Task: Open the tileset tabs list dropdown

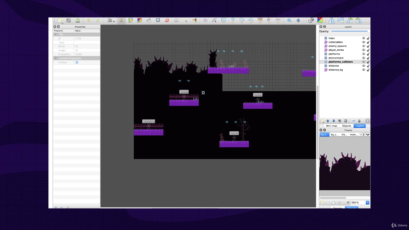Action: click(x=368, y=135)
